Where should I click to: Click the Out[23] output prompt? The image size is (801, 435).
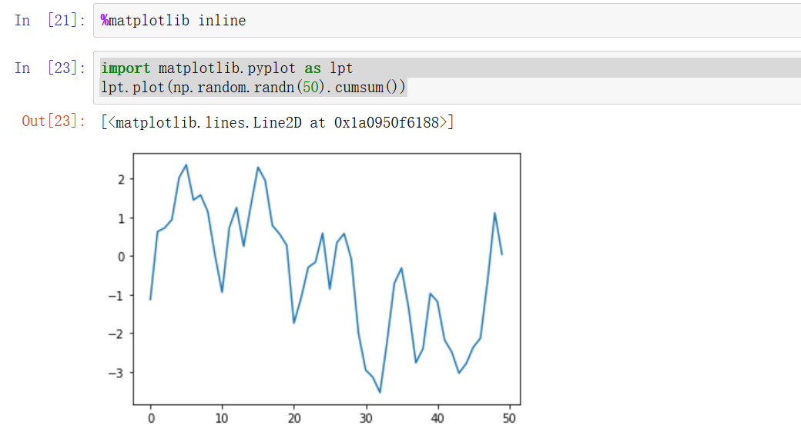(x=54, y=121)
